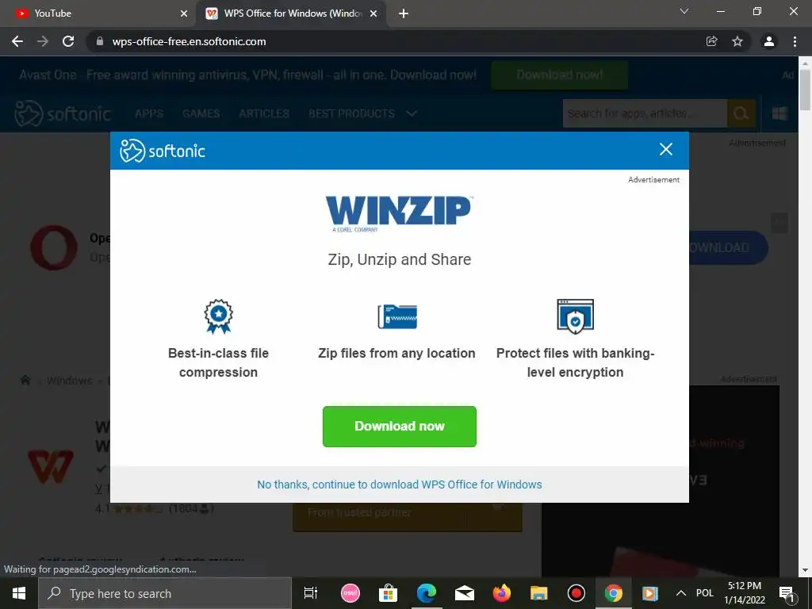Image resolution: width=812 pixels, height=609 pixels.
Task: Open the Mail app from taskbar
Action: click(x=465, y=593)
